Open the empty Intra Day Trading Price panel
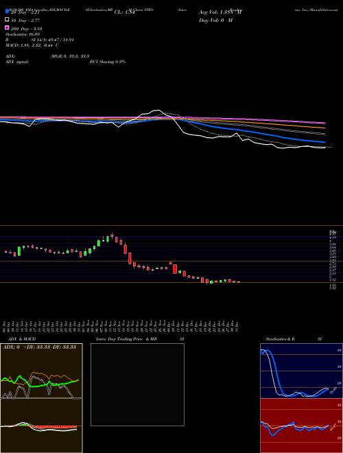This screenshot has height=453, width=343. pyautogui.click(x=137, y=384)
